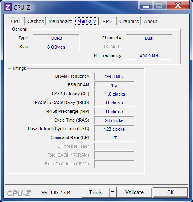
Task: Click the CAS# Latency (CL) label
Action: (x=70, y=94)
